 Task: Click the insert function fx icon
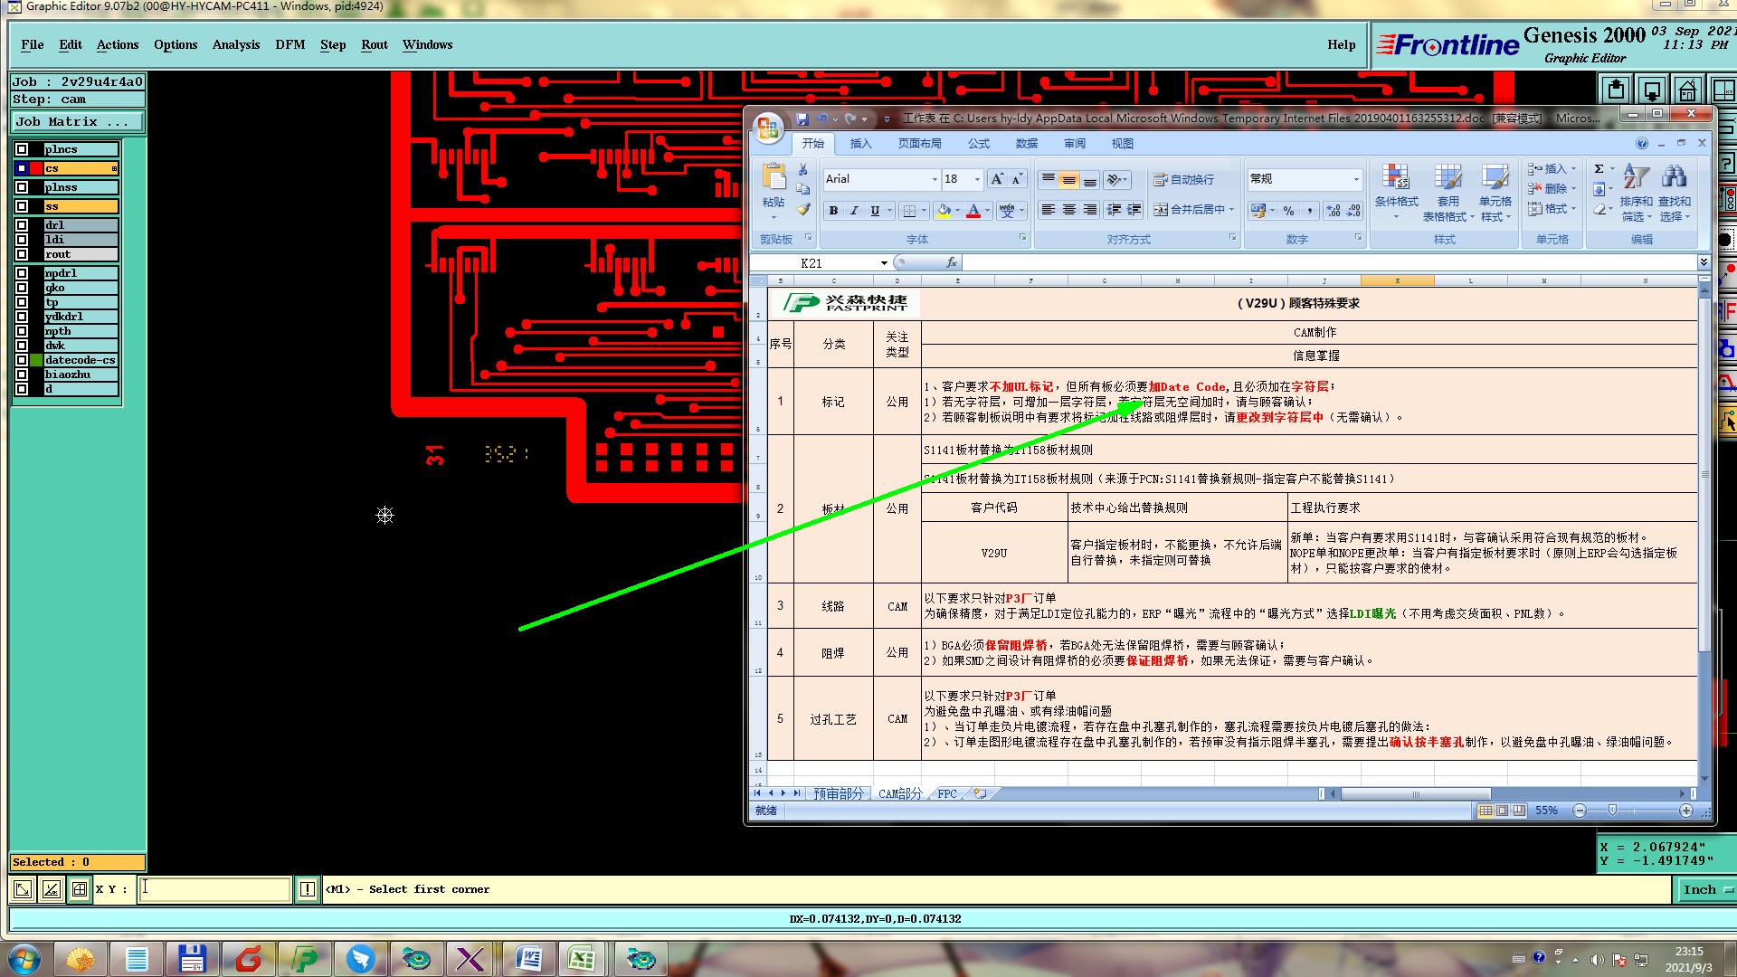coord(951,262)
